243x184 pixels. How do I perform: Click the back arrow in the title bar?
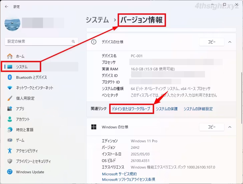tap(6, 7)
